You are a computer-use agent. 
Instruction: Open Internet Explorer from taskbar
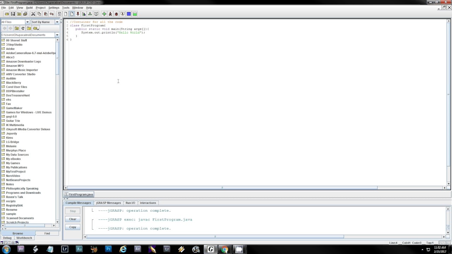click(123, 249)
